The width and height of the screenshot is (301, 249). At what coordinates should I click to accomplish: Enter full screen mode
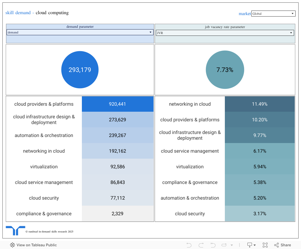265,245
